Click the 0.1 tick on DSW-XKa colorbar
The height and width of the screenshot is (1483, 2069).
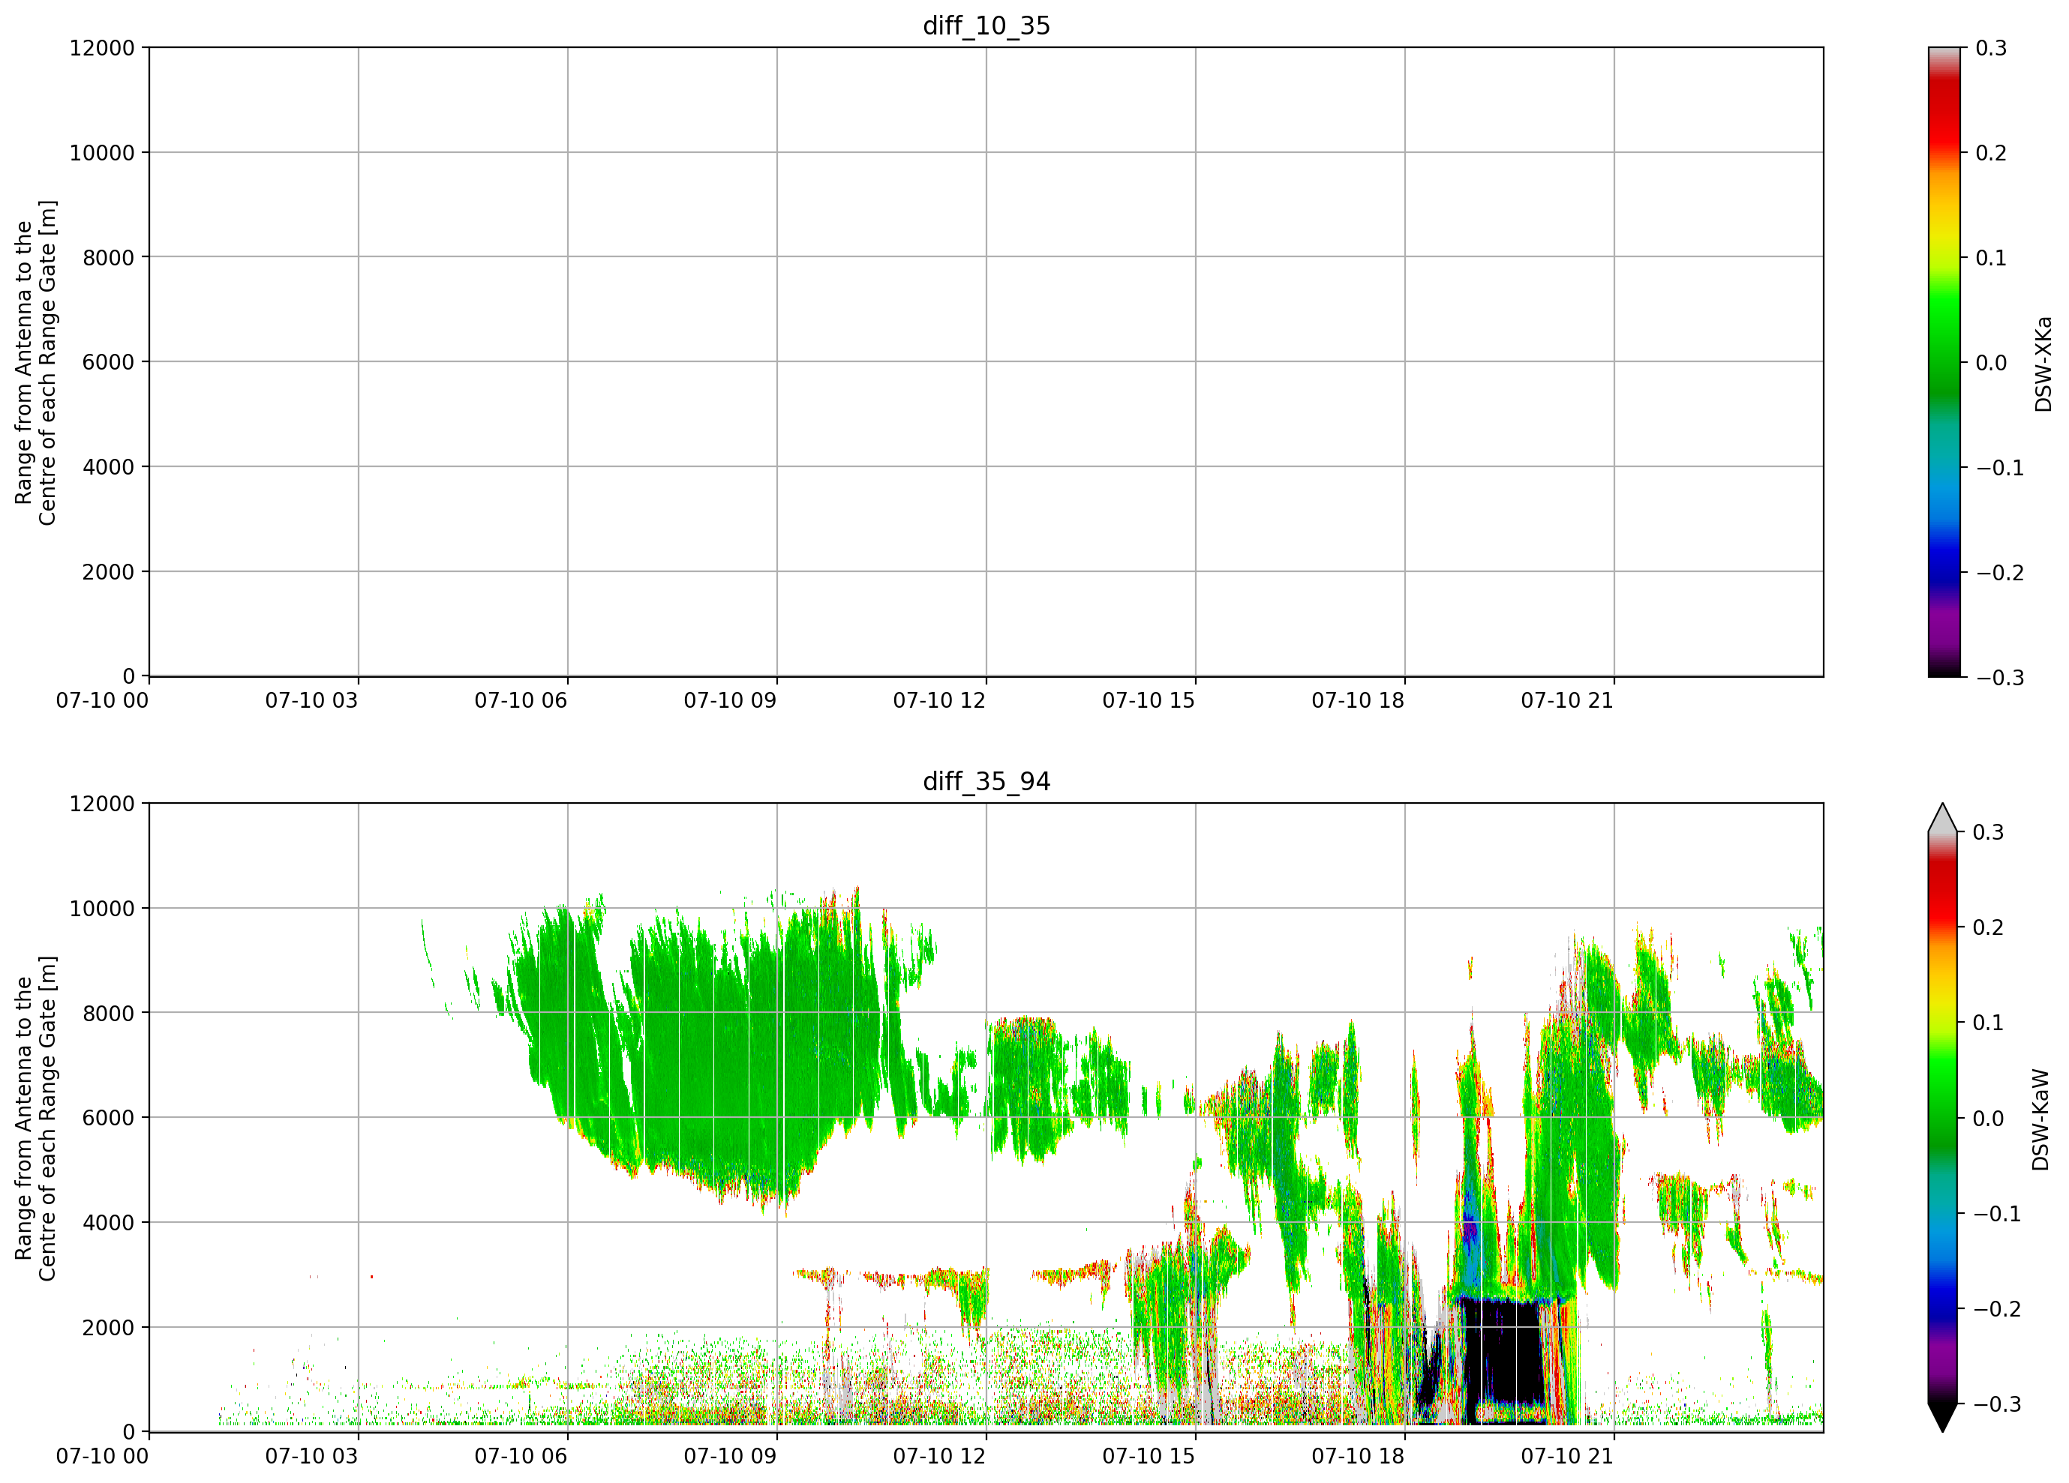click(1990, 257)
